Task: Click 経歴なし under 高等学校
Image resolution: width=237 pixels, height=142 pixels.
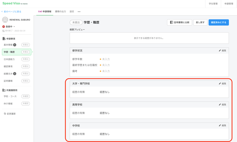Action: [105, 113]
